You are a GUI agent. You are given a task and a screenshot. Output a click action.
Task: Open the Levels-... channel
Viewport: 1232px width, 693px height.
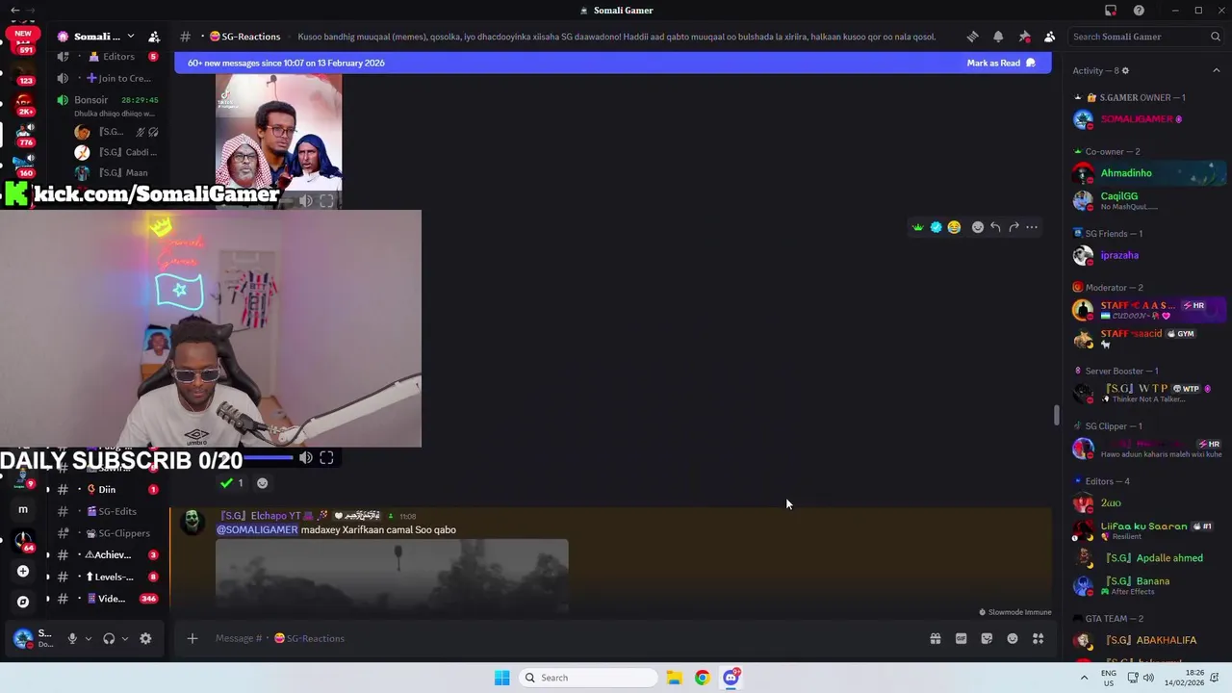coord(106,577)
